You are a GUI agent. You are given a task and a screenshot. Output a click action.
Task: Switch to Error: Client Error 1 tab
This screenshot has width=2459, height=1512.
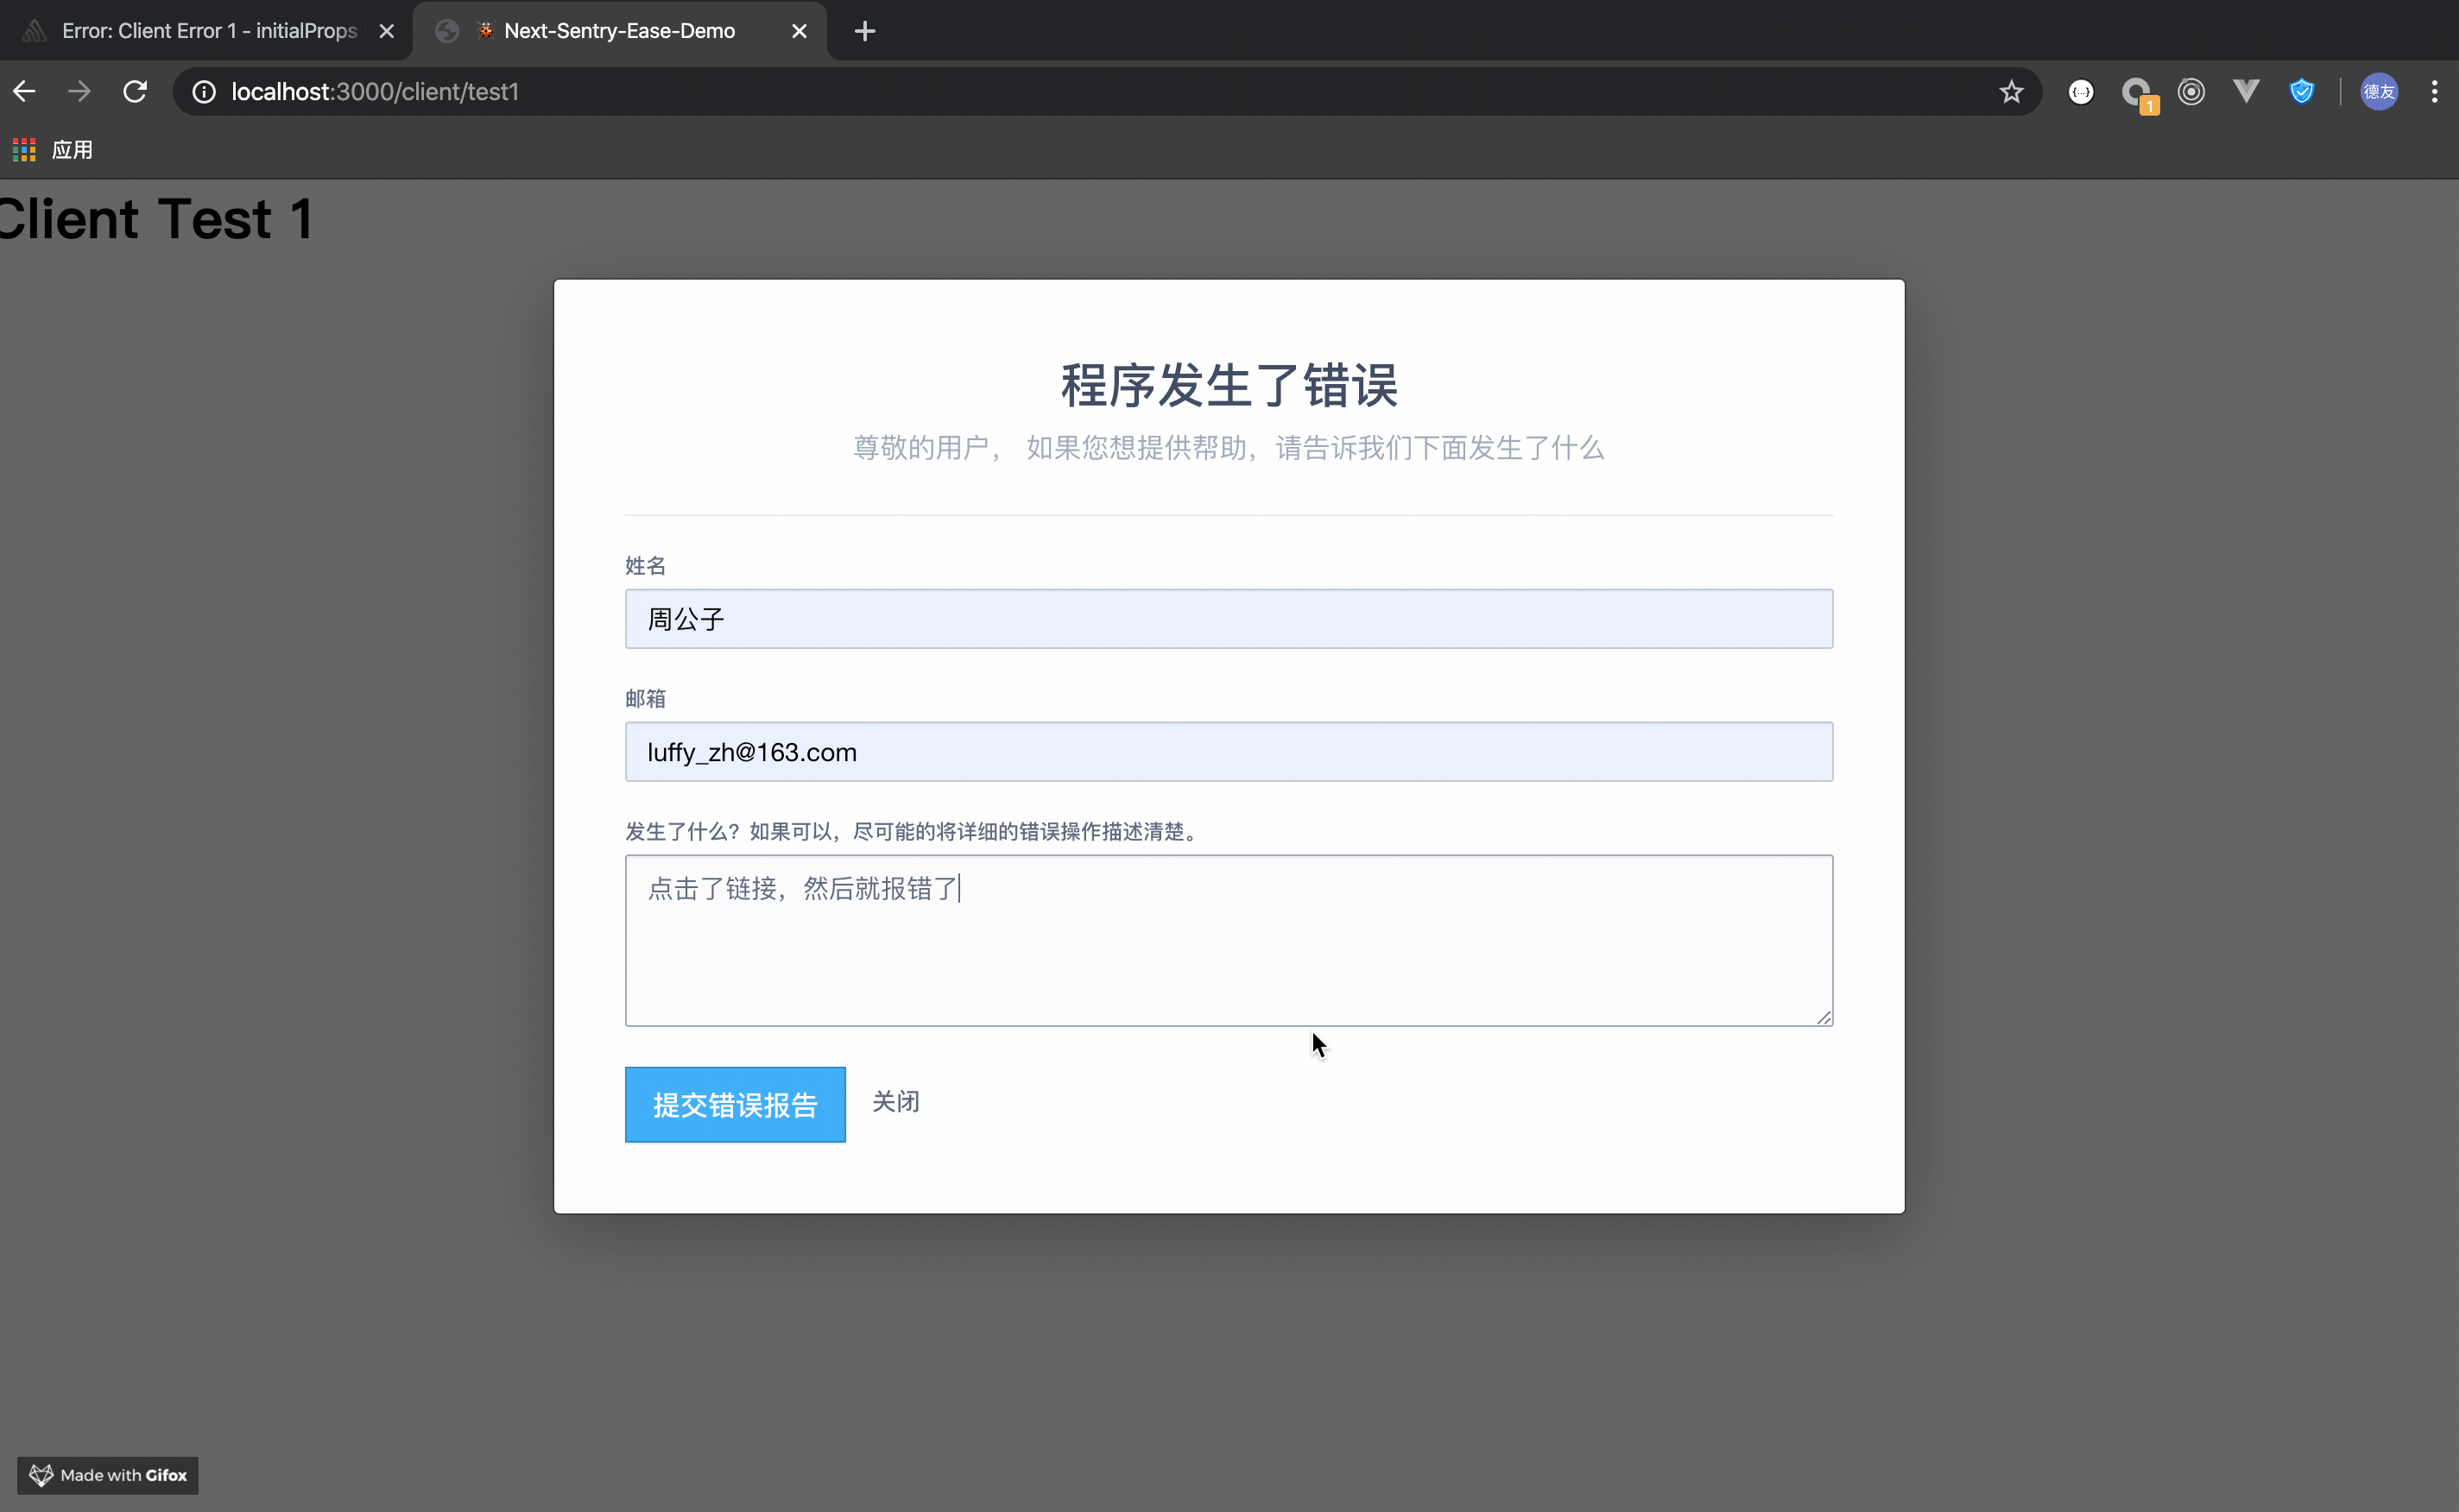[208, 31]
